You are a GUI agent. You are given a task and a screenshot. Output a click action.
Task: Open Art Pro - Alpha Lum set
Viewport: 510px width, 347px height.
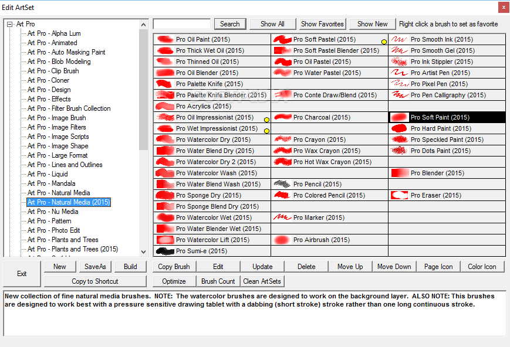(x=54, y=33)
